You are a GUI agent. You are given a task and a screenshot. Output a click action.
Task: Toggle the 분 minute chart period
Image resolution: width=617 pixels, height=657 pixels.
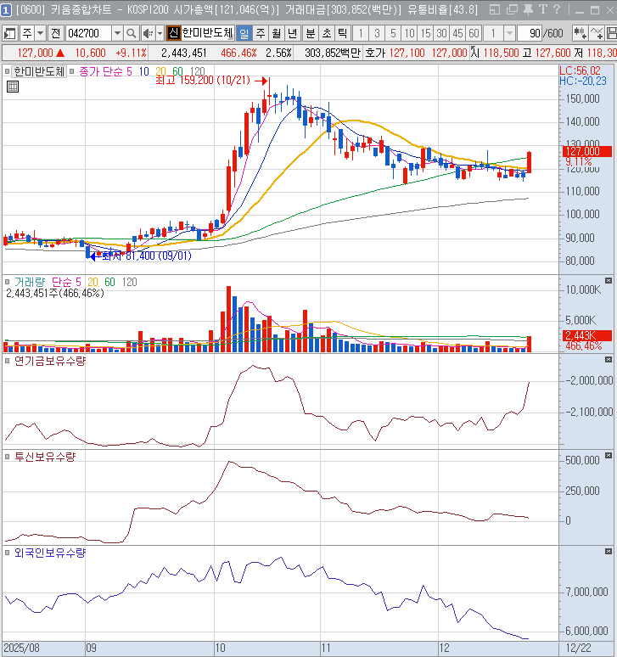tap(310, 33)
